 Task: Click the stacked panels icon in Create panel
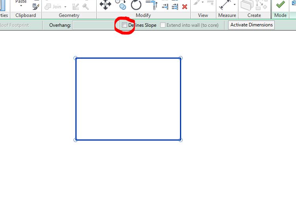coord(247,5)
